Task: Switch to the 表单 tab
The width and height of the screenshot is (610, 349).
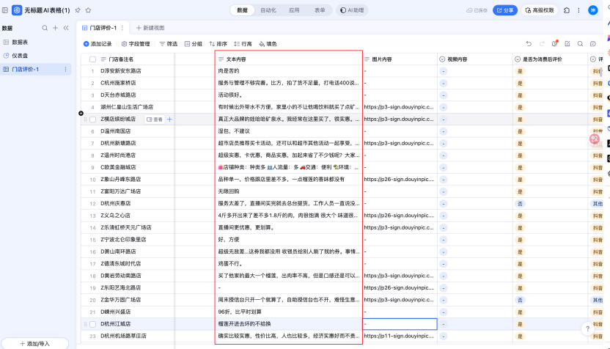Action: 320,10
